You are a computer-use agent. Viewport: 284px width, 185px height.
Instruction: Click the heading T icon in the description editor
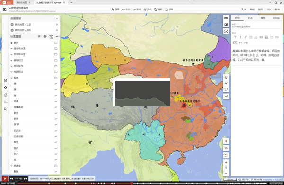(x=235, y=37)
